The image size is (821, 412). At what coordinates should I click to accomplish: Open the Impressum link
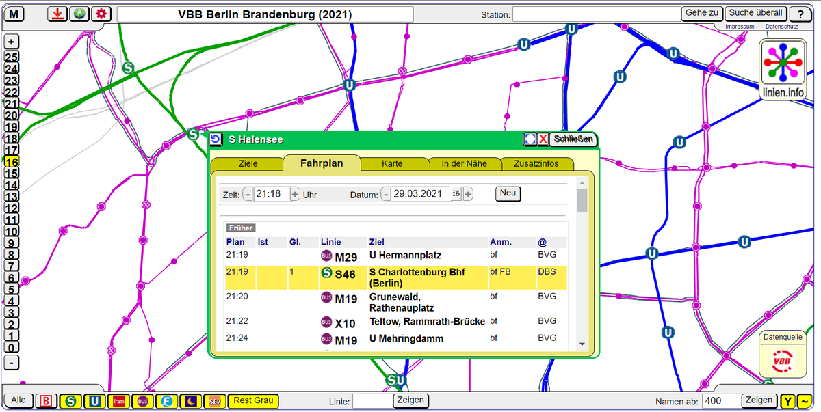[x=740, y=27]
